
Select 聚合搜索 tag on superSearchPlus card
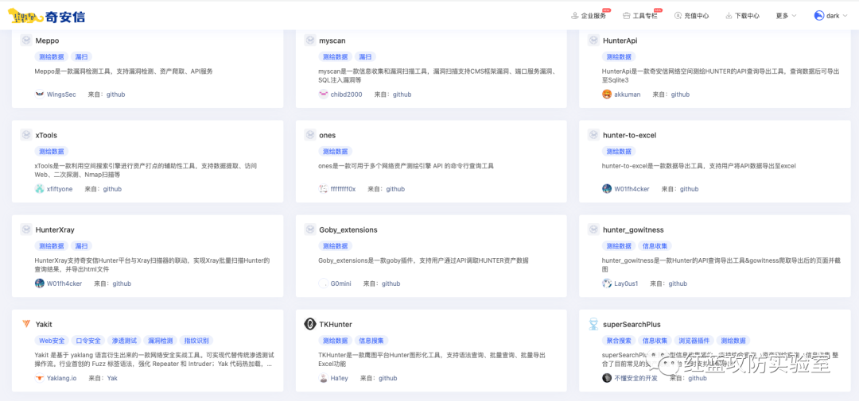619,341
